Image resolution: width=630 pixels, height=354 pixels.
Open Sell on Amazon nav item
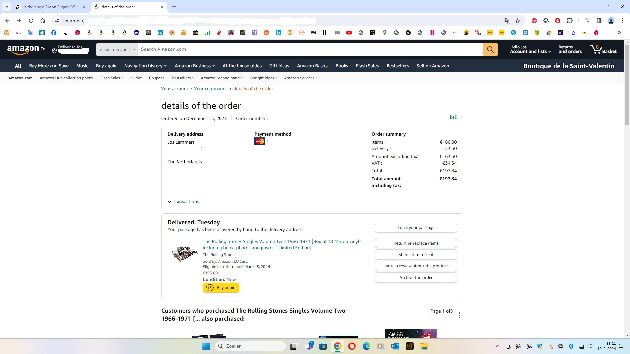(x=433, y=66)
